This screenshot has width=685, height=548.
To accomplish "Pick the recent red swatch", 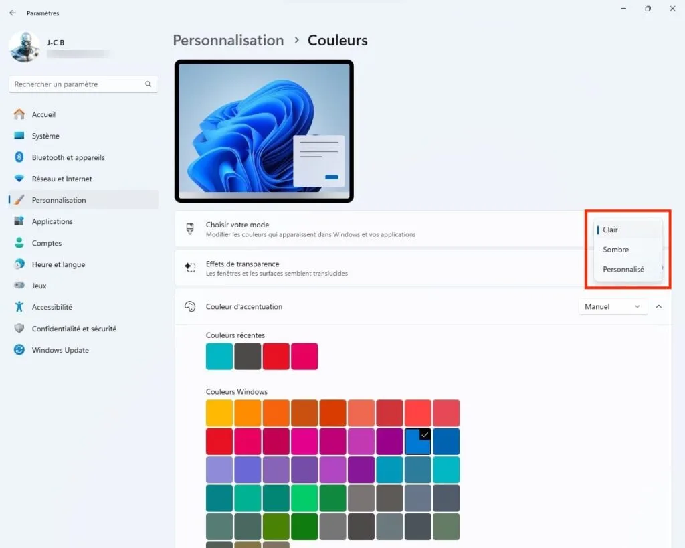I will pyautogui.click(x=276, y=356).
